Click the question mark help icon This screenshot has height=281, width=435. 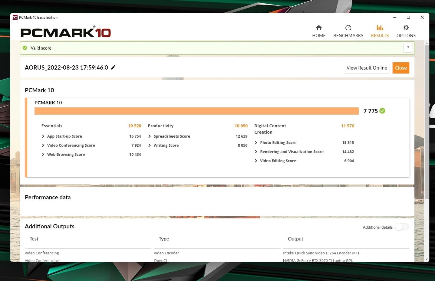pyautogui.click(x=408, y=48)
